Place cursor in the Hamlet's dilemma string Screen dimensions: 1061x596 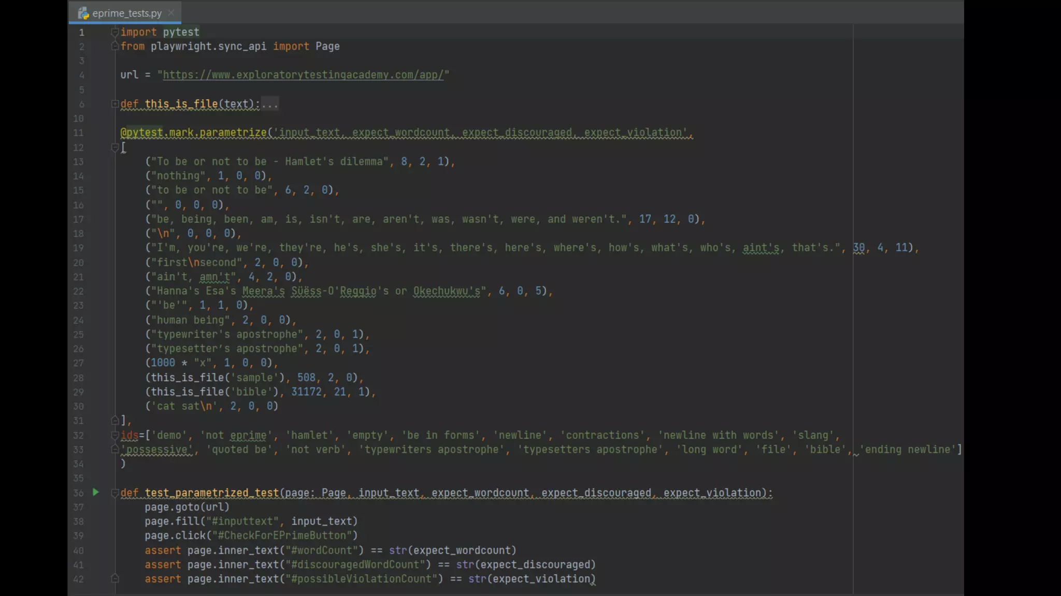(269, 161)
